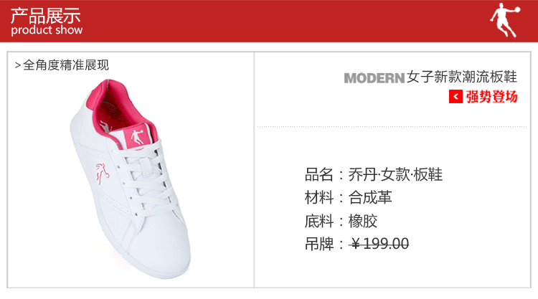Click the 全角度精准展现 label

(66, 65)
